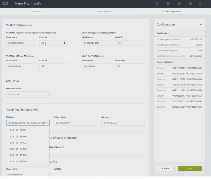This screenshot has width=211, height=179.
Task: Click the Out of band option label
Action: (x=55, y=147)
